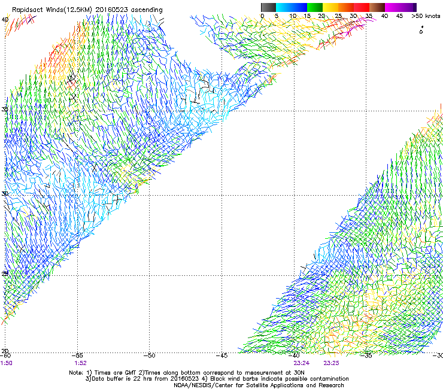Click legend tick label '40'
This screenshot has width=443, height=389.
pos(384,16)
